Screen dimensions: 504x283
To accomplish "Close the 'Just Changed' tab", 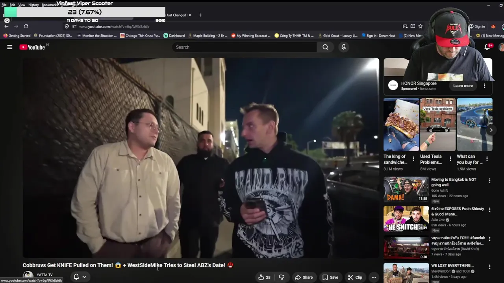I will (x=190, y=15).
